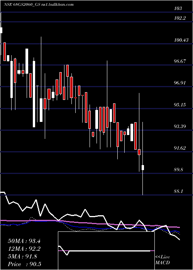The height and width of the screenshot is (270, 193).
Task: Click the Price : 90.5 reading
Action: [x=24, y=264]
